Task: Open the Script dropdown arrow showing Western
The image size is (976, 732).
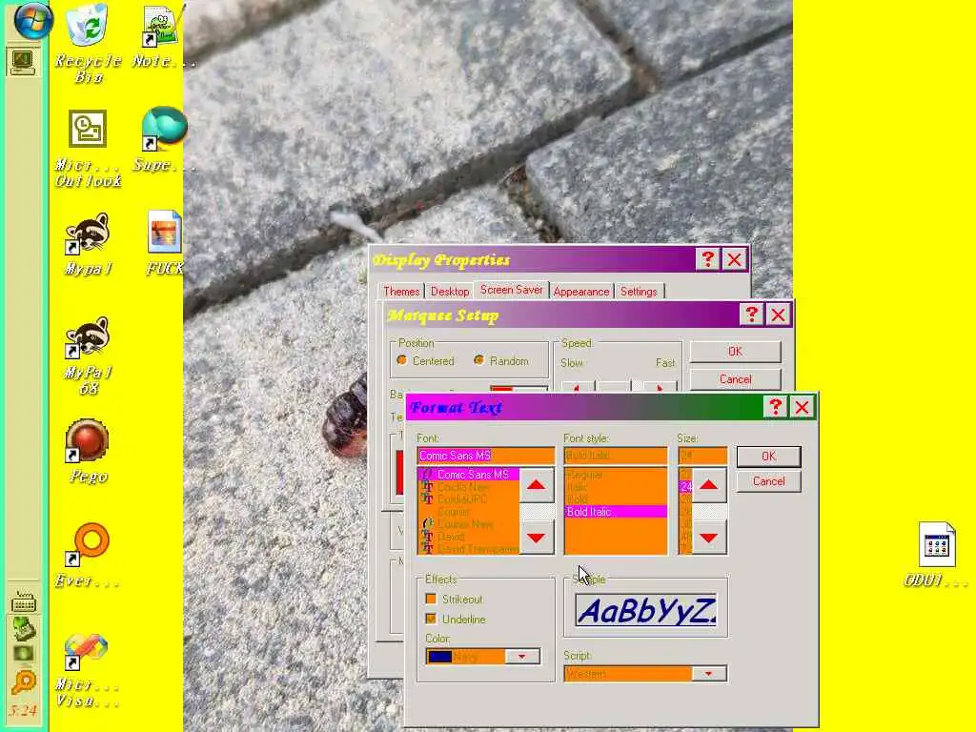Action: 708,674
